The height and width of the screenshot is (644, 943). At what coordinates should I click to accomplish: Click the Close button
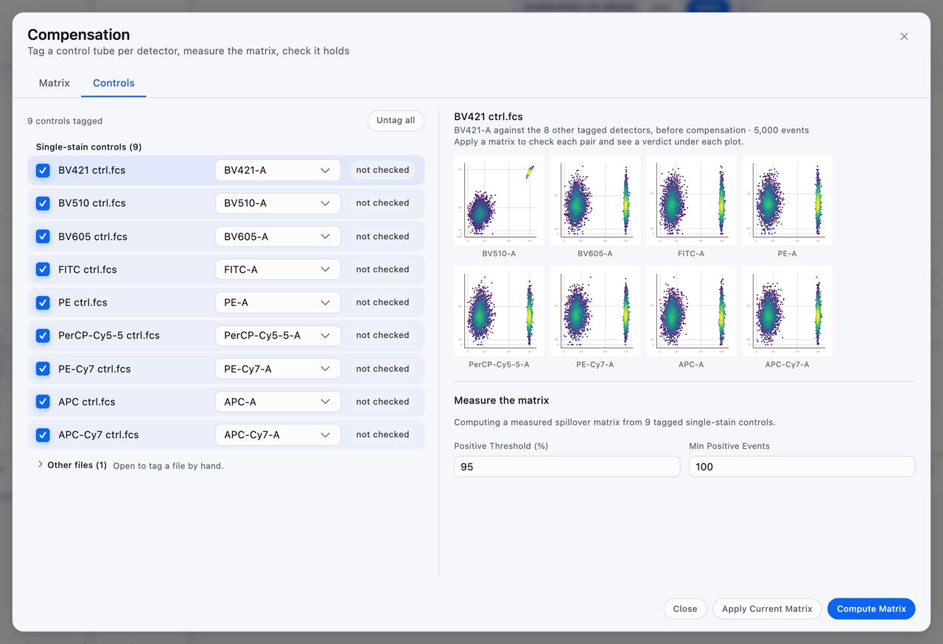(685, 609)
